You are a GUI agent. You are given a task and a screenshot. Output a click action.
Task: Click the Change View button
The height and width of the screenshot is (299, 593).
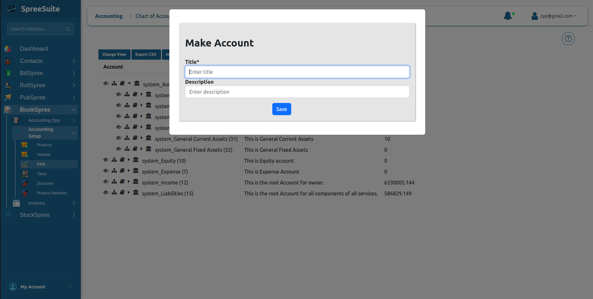(114, 55)
